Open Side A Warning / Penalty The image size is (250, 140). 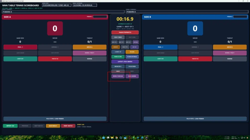tap(90, 53)
